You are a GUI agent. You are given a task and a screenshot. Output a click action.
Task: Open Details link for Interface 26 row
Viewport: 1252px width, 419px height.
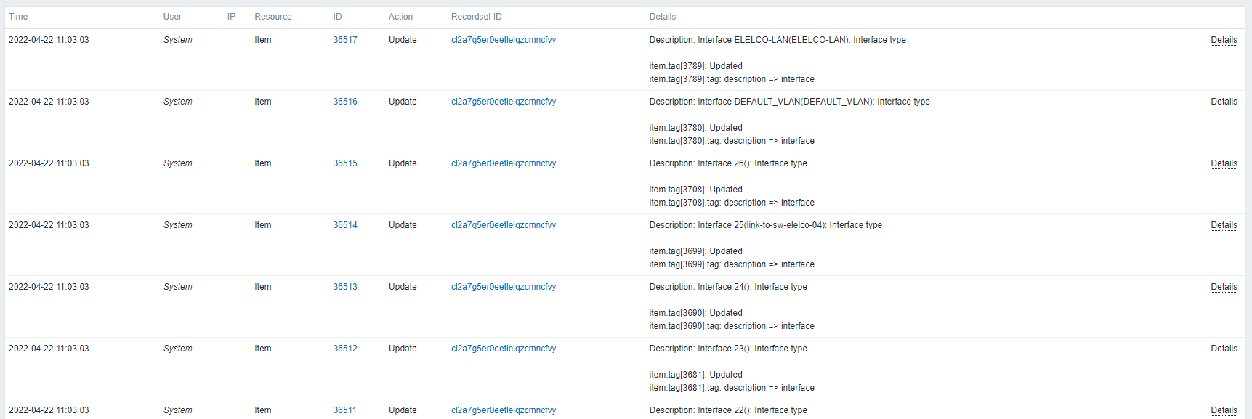coord(1224,163)
